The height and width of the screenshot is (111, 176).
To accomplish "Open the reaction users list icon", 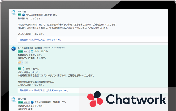I will (x=26, y=63).
